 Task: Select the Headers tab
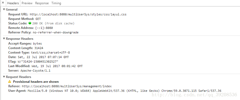click(13, 3)
